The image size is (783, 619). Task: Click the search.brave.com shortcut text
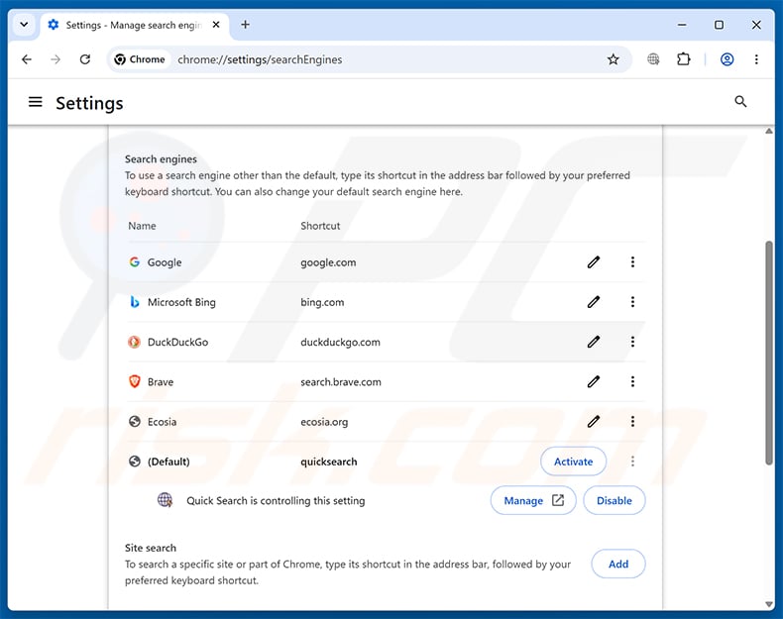(x=341, y=382)
